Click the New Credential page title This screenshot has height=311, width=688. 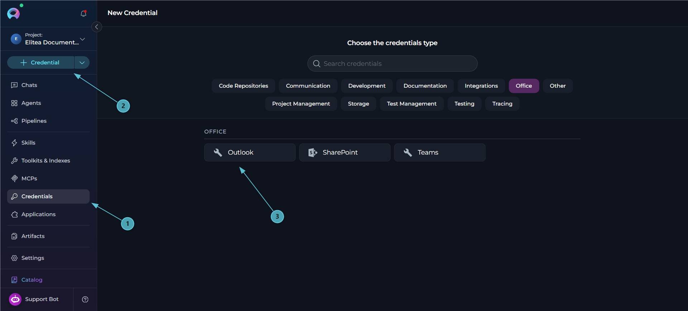click(x=133, y=13)
